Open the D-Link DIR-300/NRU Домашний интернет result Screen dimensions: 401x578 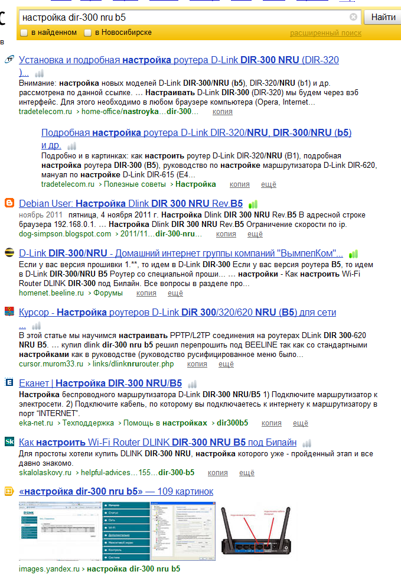[x=181, y=253]
